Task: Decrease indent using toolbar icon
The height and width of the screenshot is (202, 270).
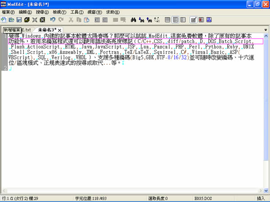Action: click(x=105, y=20)
